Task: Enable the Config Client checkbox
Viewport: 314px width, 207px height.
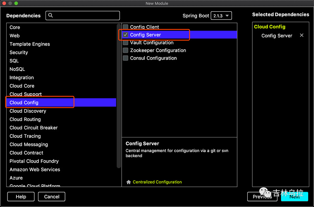Action: click(x=126, y=27)
